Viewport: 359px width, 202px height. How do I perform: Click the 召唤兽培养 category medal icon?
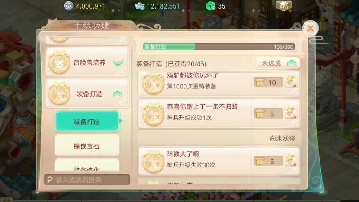click(59, 62)
